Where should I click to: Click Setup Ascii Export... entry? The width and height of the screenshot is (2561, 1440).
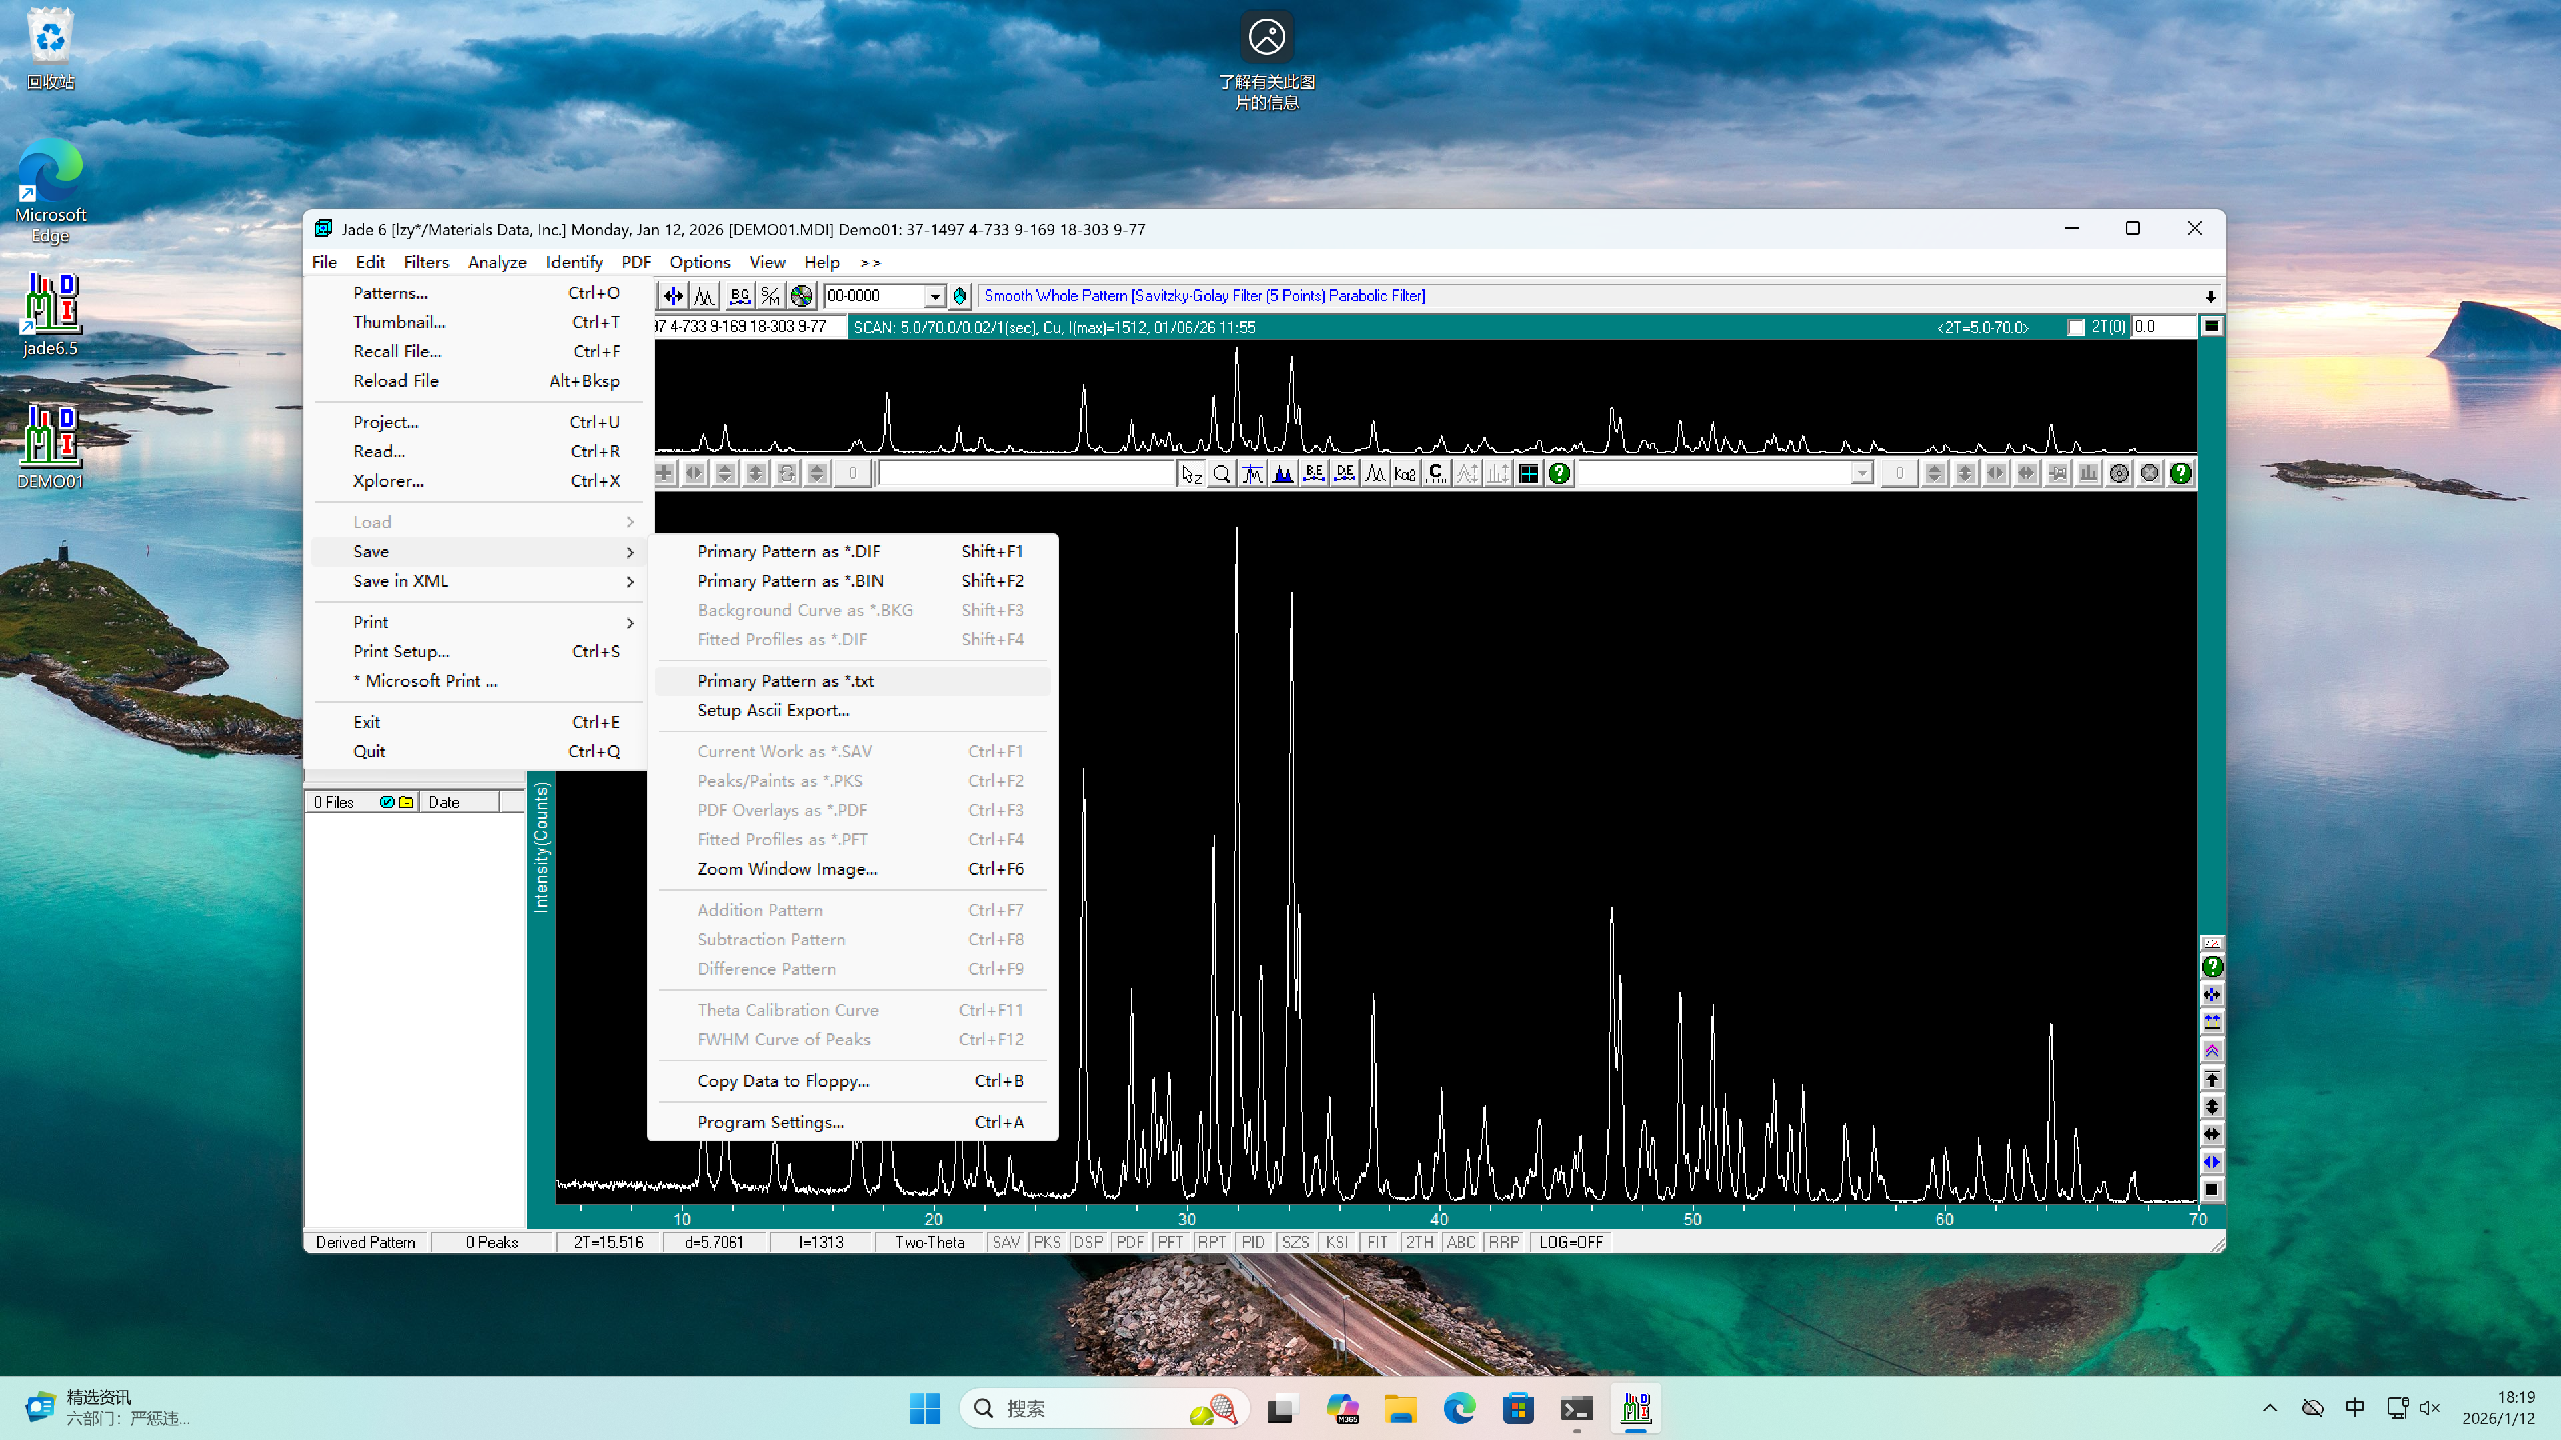[772, 711]
